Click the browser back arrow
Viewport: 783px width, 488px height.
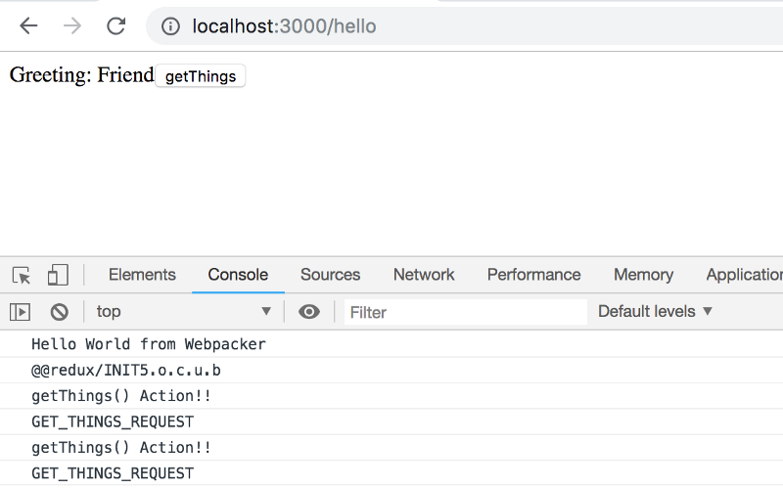point(28,26)
